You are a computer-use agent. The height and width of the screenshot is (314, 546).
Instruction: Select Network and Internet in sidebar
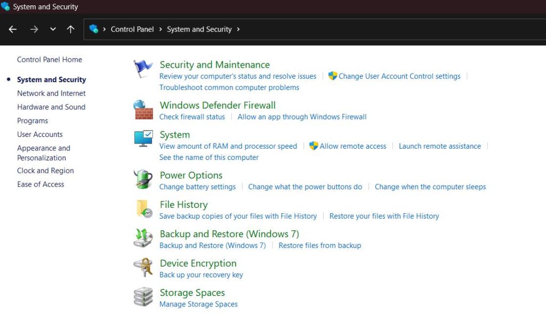pyautogui.click(x=51, y=93)
